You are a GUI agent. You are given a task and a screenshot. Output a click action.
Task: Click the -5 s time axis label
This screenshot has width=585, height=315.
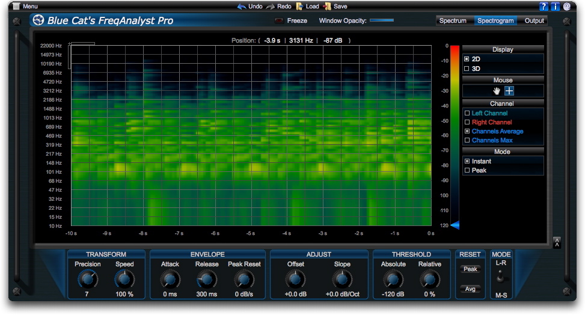point(251,233)
